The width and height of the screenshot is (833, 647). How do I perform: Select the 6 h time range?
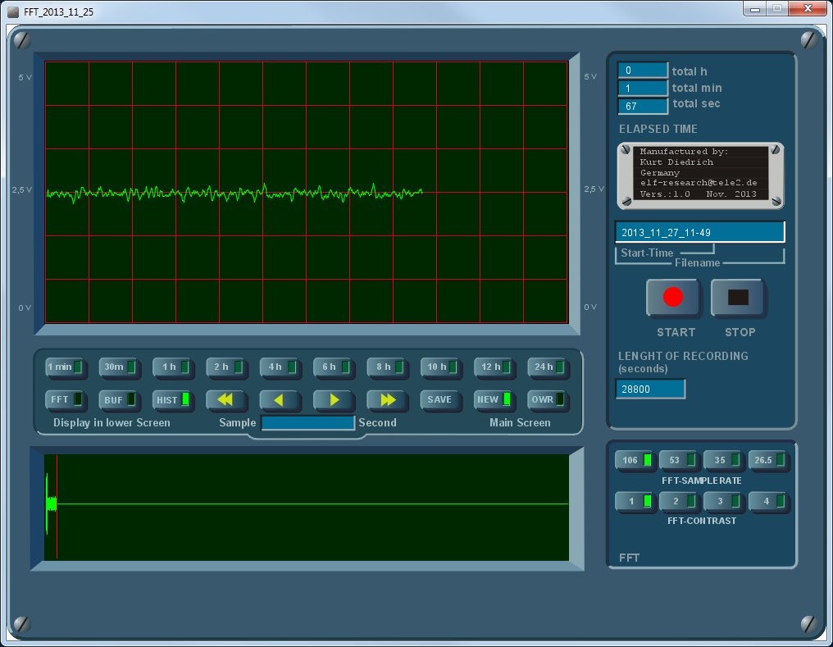[333, 367]
